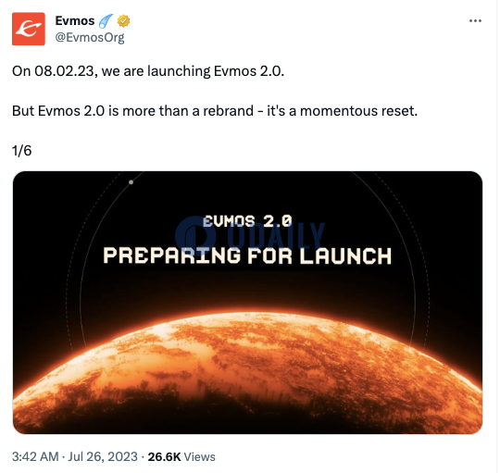Visit the @EvmosOrg handle profile
The image size is (500, 473).
coord(90,38)
